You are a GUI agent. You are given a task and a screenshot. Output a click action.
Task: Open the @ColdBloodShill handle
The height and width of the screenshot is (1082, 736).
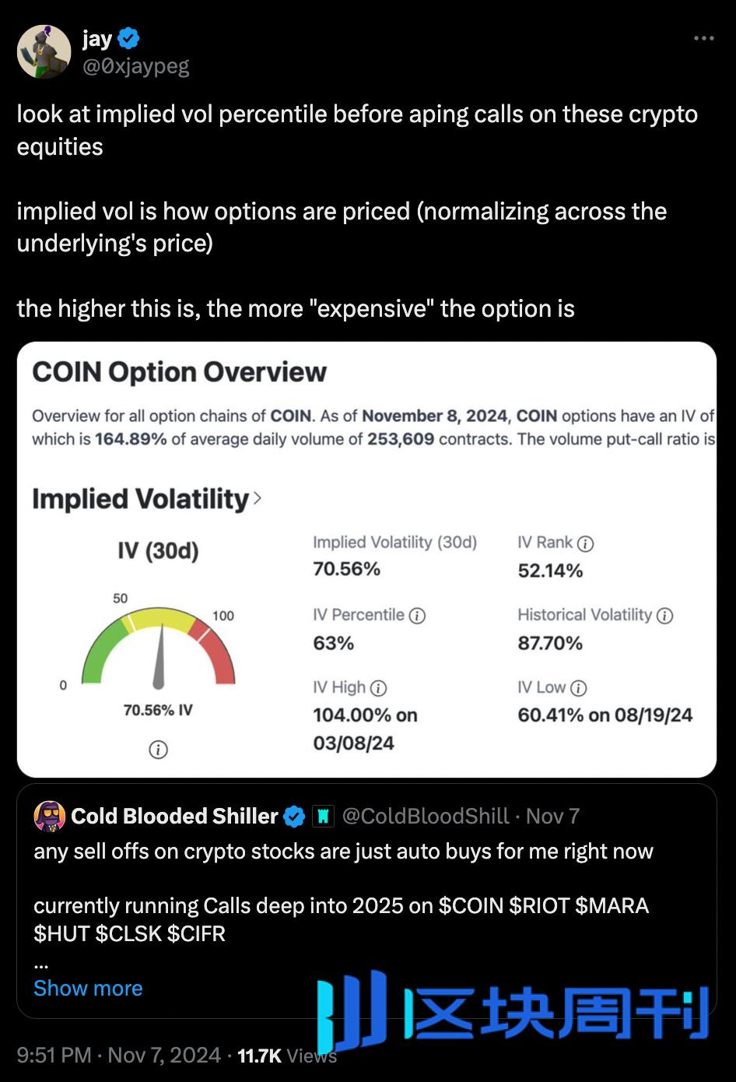[426, 816]
